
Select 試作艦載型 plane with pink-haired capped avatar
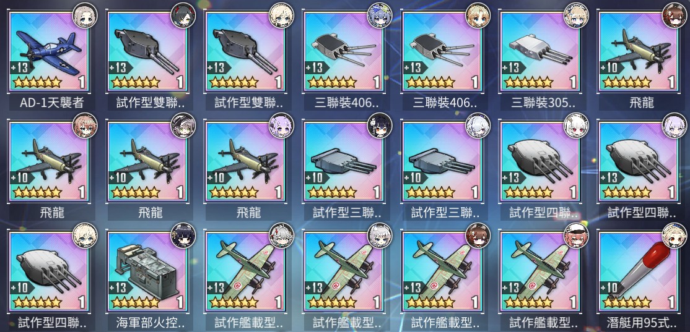tap(539, 272)
